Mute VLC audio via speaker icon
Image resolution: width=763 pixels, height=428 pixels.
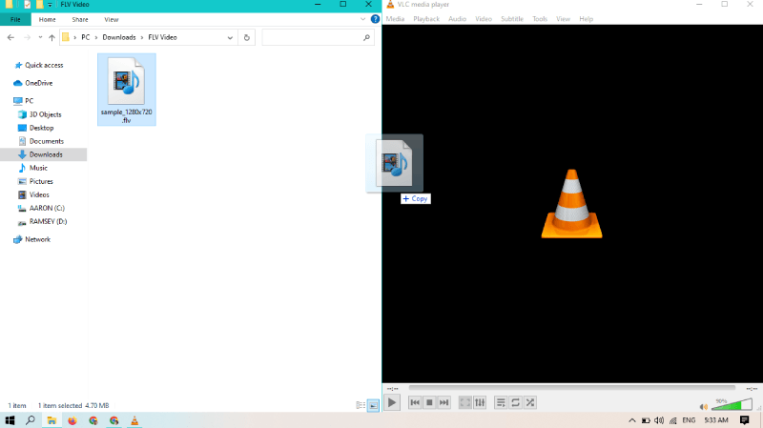point(704,406)
